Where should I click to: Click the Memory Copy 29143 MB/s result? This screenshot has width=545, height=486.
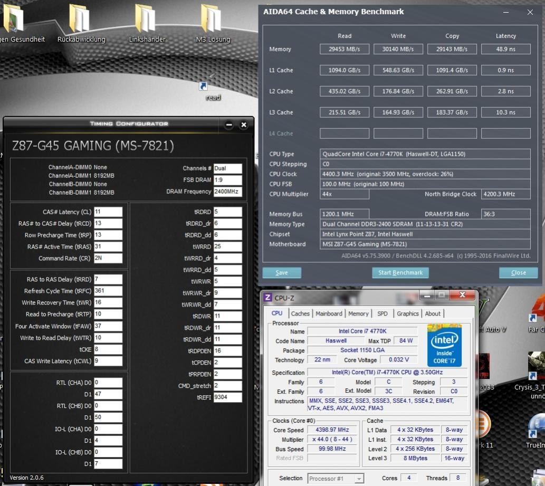[x=452, y=49]
